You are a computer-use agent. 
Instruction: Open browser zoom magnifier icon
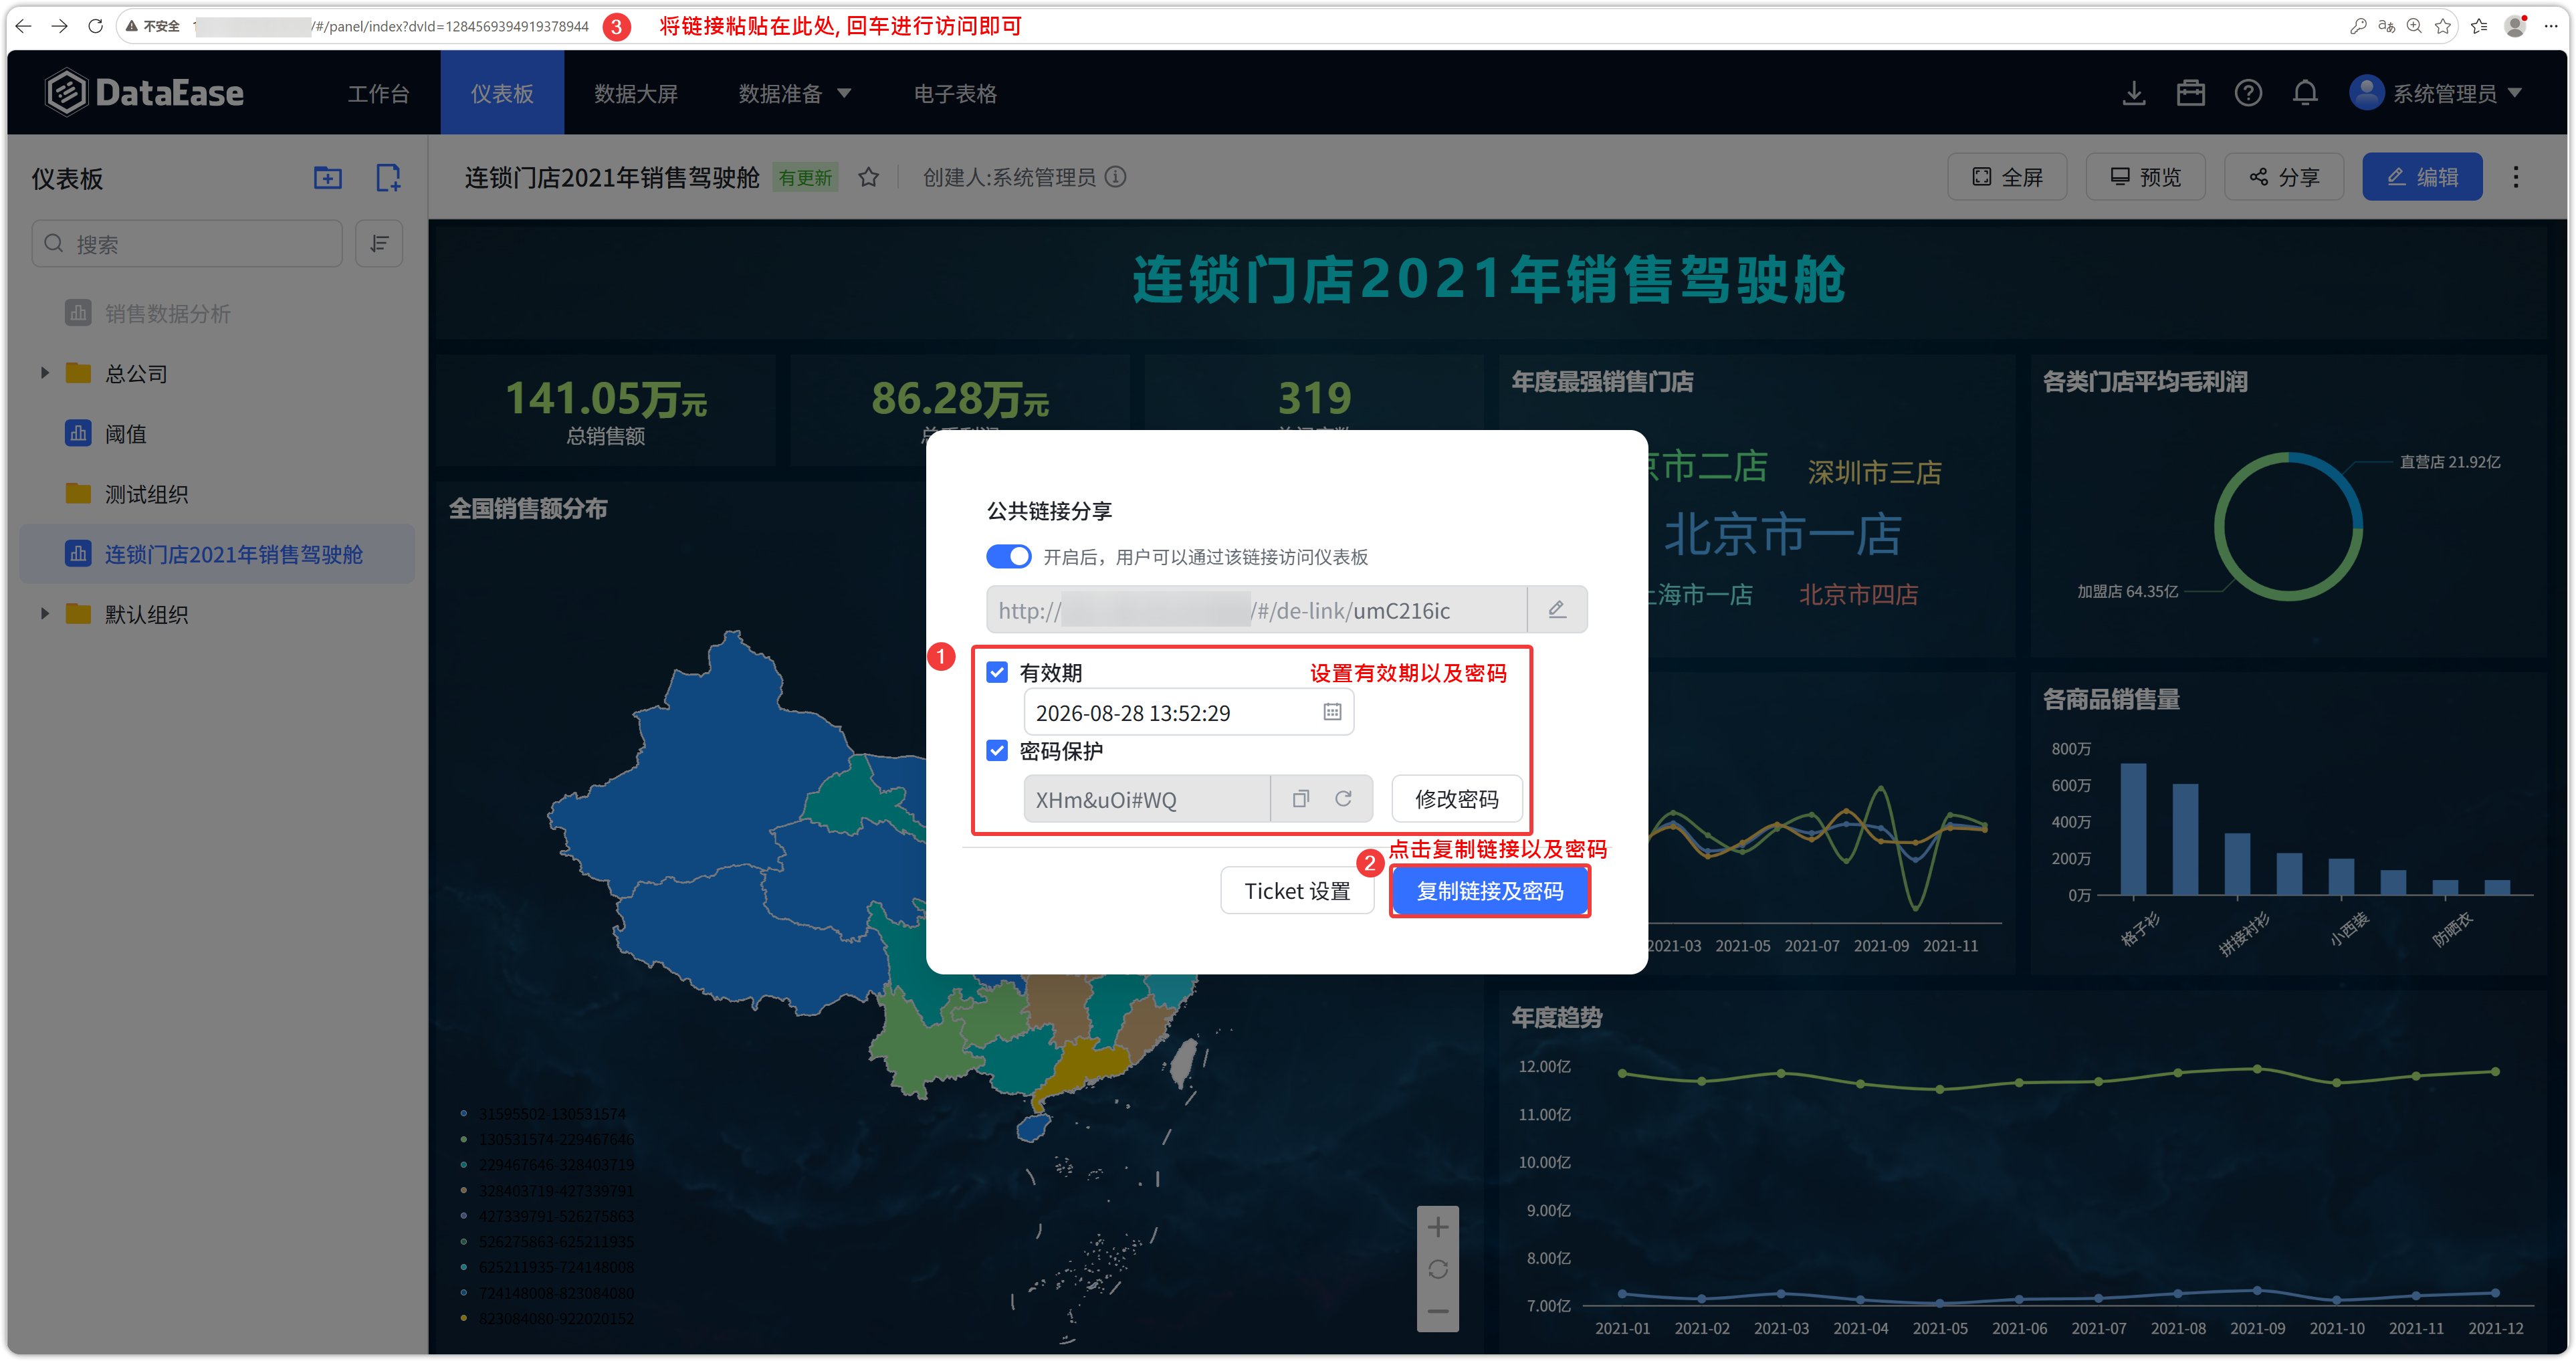(x=2414, y=26)
